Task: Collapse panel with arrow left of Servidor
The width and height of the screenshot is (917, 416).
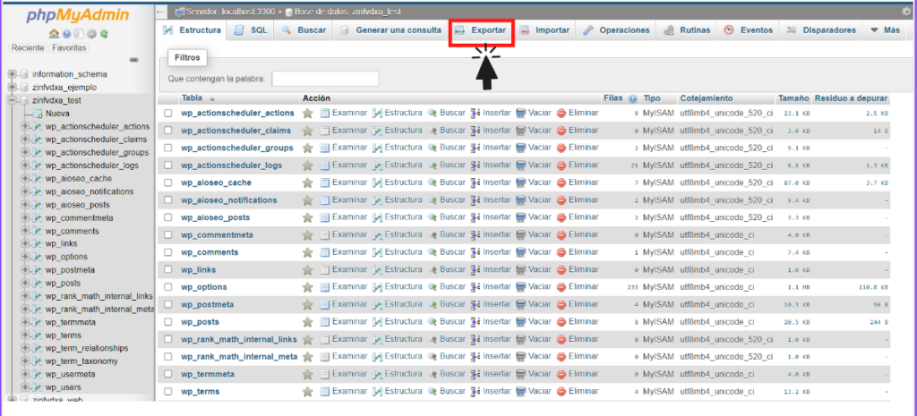Action: (163, 12)
